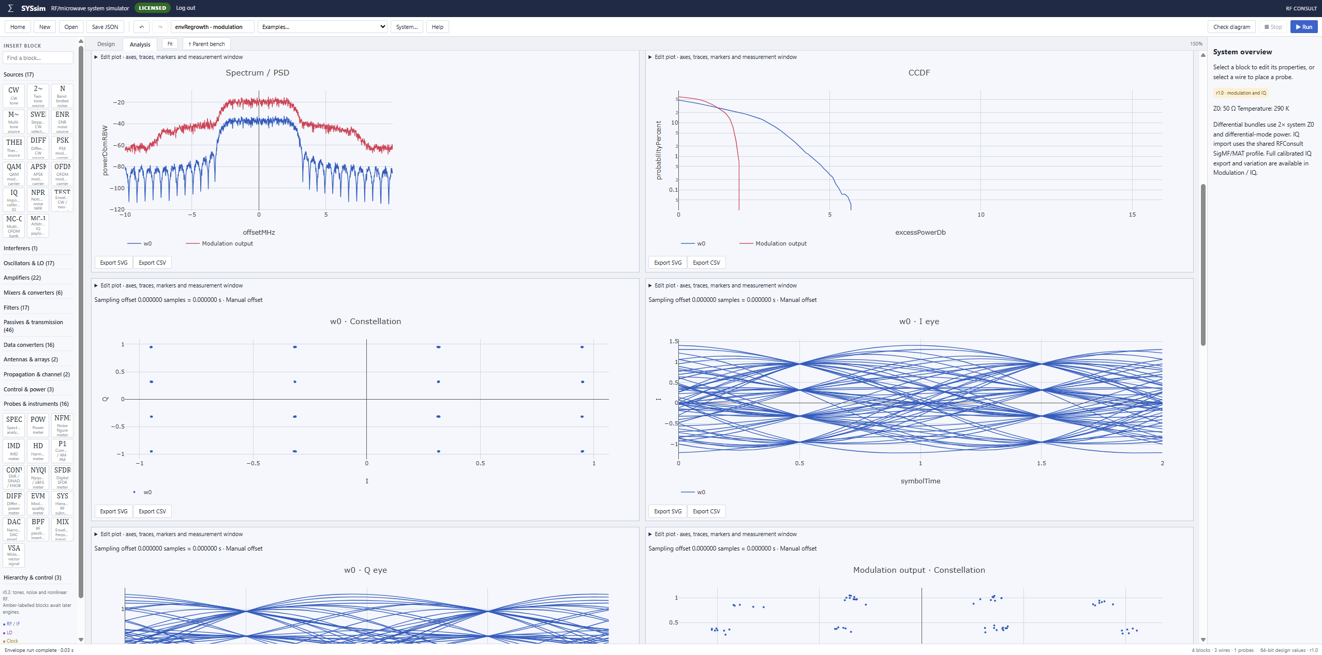Viewport: 1322px width, 655px height.
Task: Open the Help menu
Action: click(438, 27)
